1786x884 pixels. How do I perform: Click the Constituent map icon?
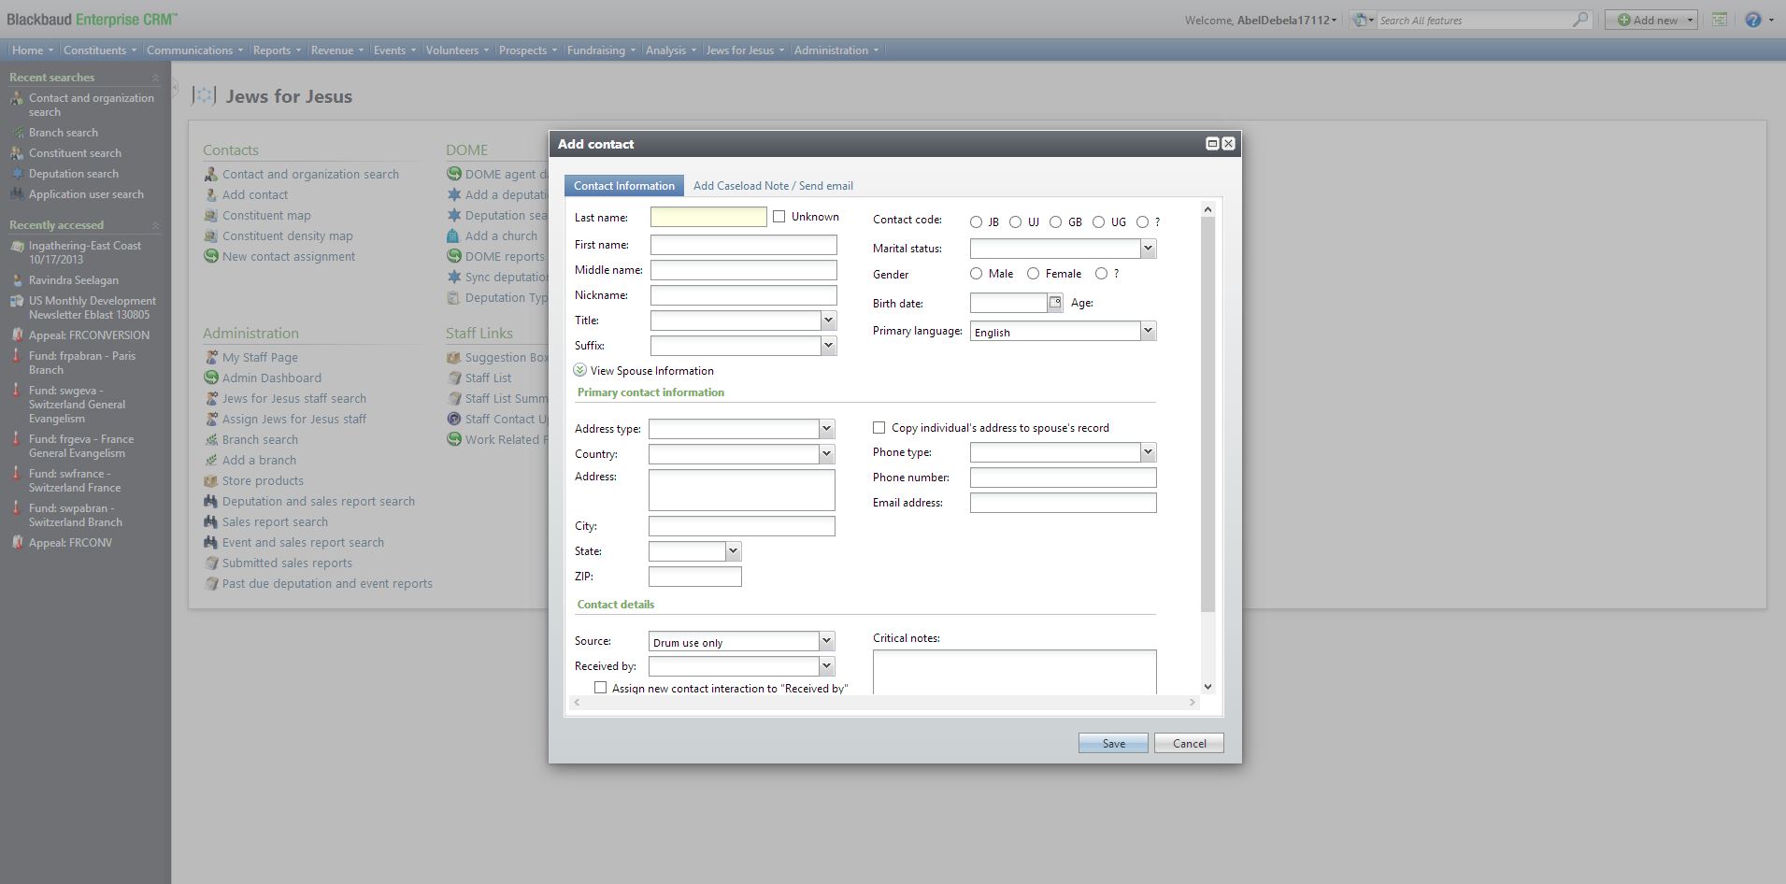211,215
